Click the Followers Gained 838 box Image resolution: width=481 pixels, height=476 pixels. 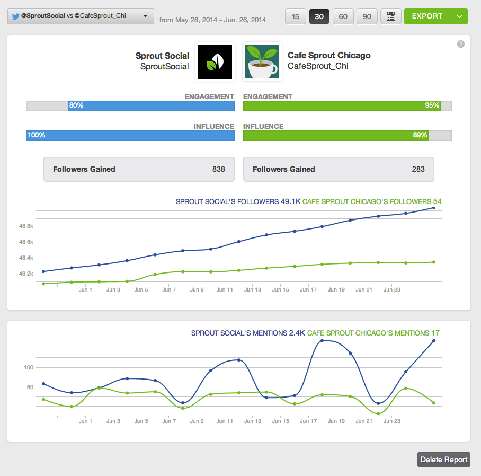coord(139,169)
